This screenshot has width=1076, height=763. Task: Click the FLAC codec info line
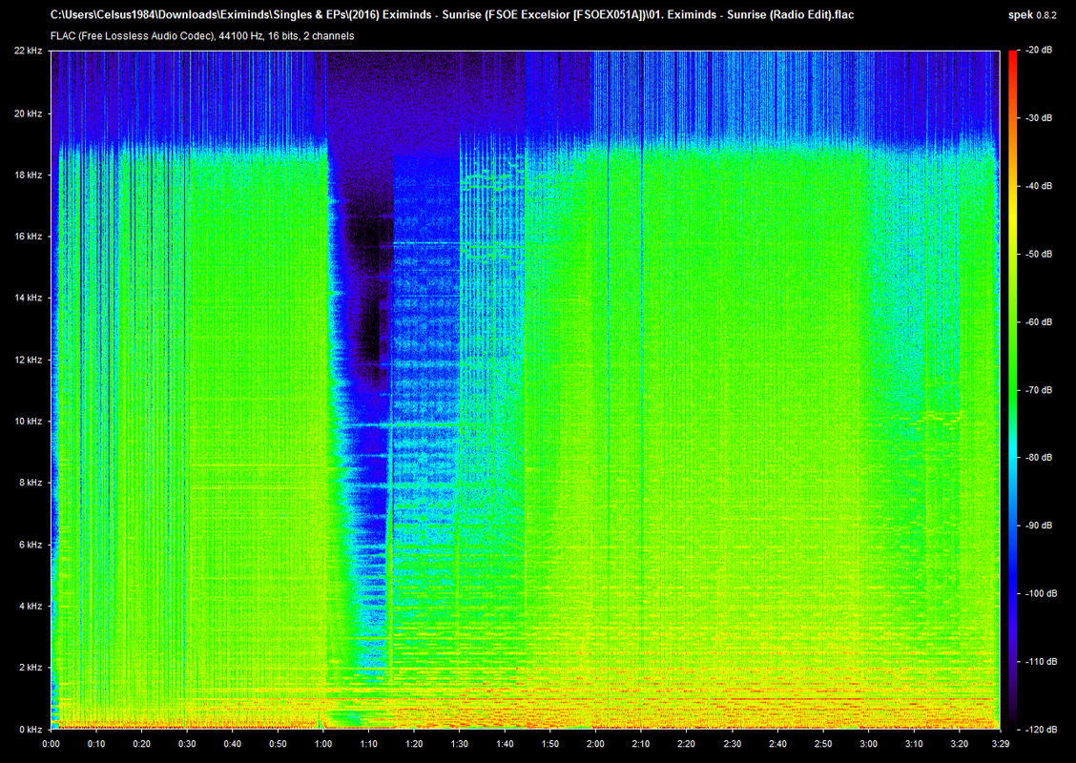coord(202,35)
